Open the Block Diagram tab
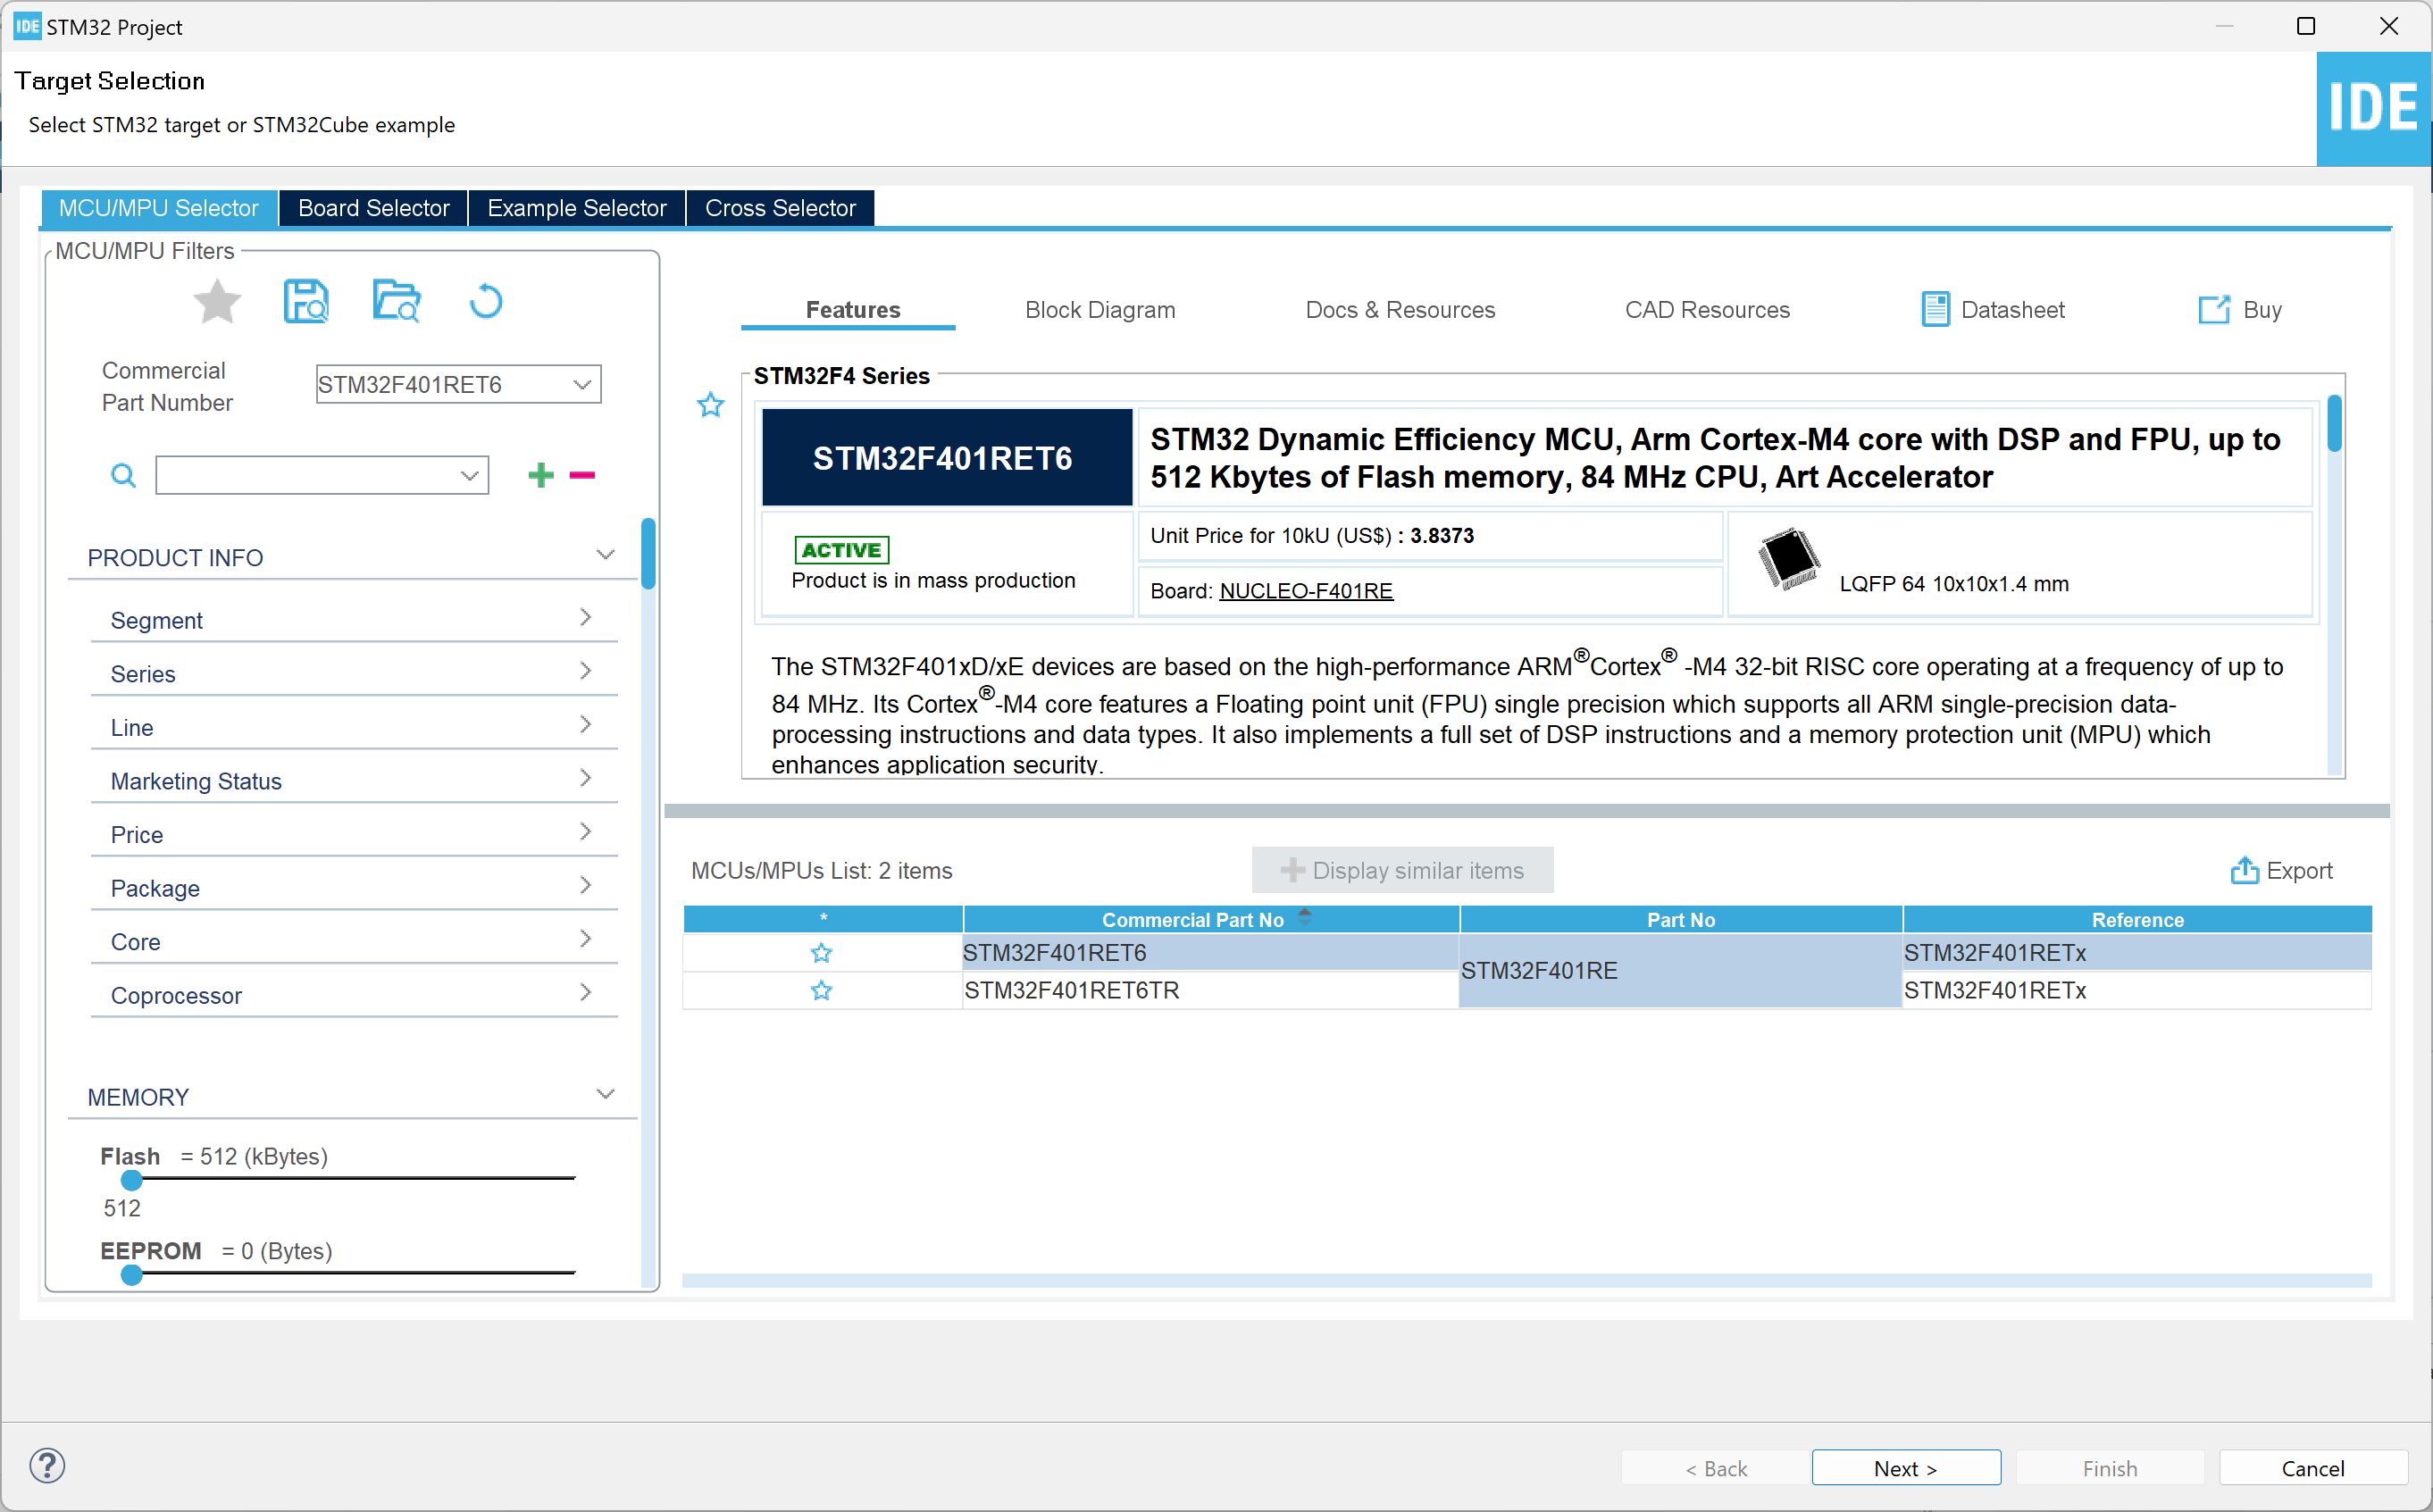2433x1512 pixels. [x=1099, y=310]
